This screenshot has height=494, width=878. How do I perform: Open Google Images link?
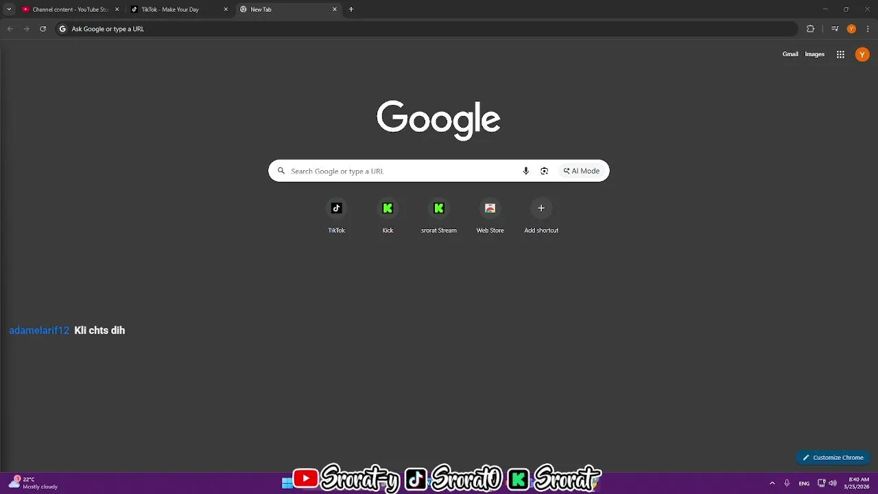coord(814,54)
